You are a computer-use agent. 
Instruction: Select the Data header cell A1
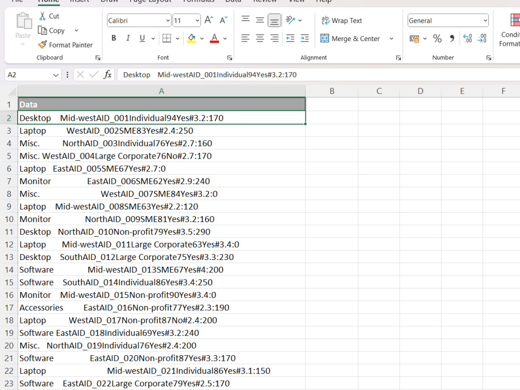(162, 105)
